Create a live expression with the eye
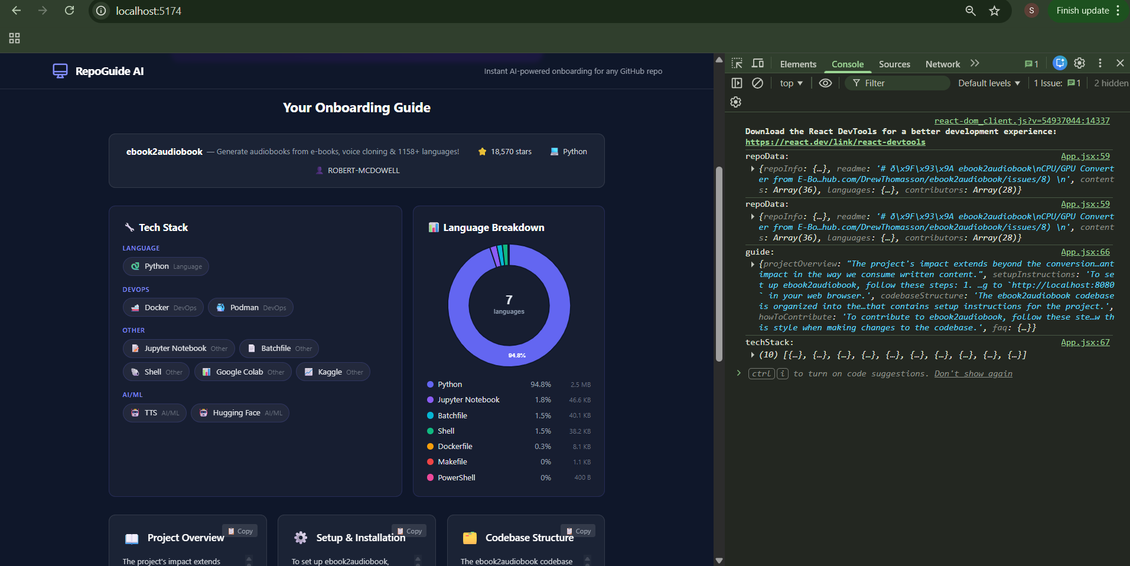 click(825, 83)
